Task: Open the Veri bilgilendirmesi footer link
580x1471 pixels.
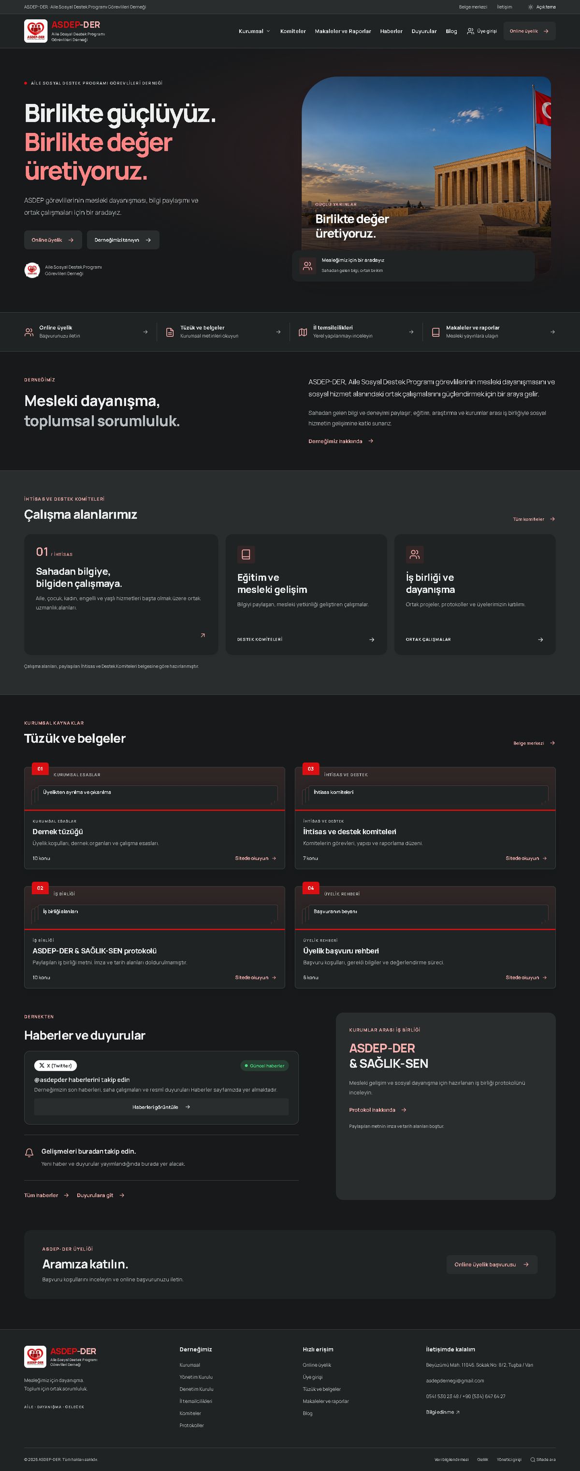Action: pyautogui.click(x=451, y=1459)
